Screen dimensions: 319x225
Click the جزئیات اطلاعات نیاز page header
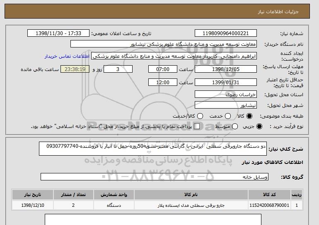pos(278,12)
